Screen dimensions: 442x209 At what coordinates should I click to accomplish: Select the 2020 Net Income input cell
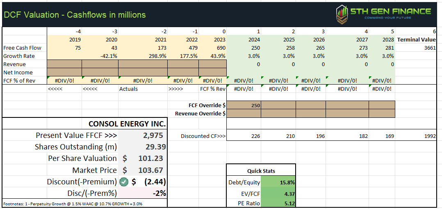[x=100, y=72]
